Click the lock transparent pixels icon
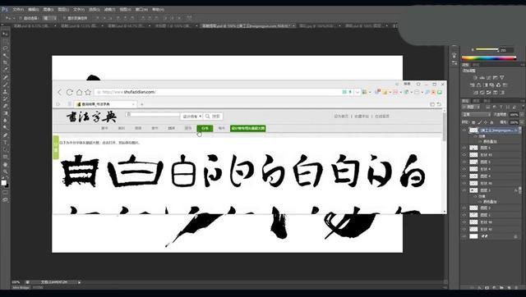The width and height of the screenshot is (526, 297). pyautogui.click(x=473, y=122)
